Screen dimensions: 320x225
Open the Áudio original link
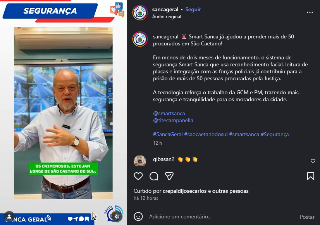(x=167, y=17)
